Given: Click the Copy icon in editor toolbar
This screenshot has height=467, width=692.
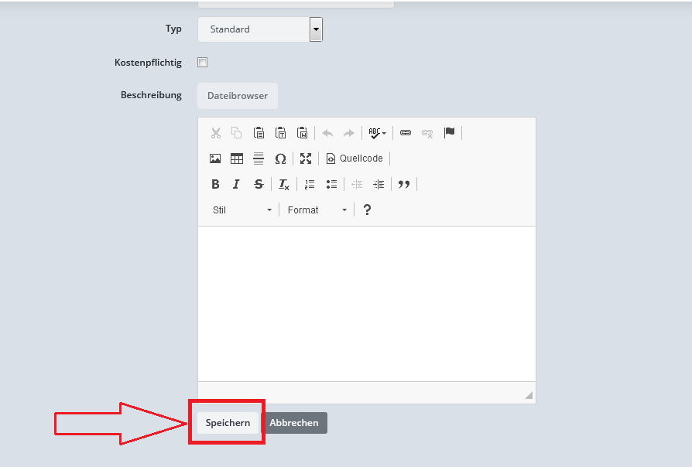Looking at the screenshot, I should pos(237,133).
